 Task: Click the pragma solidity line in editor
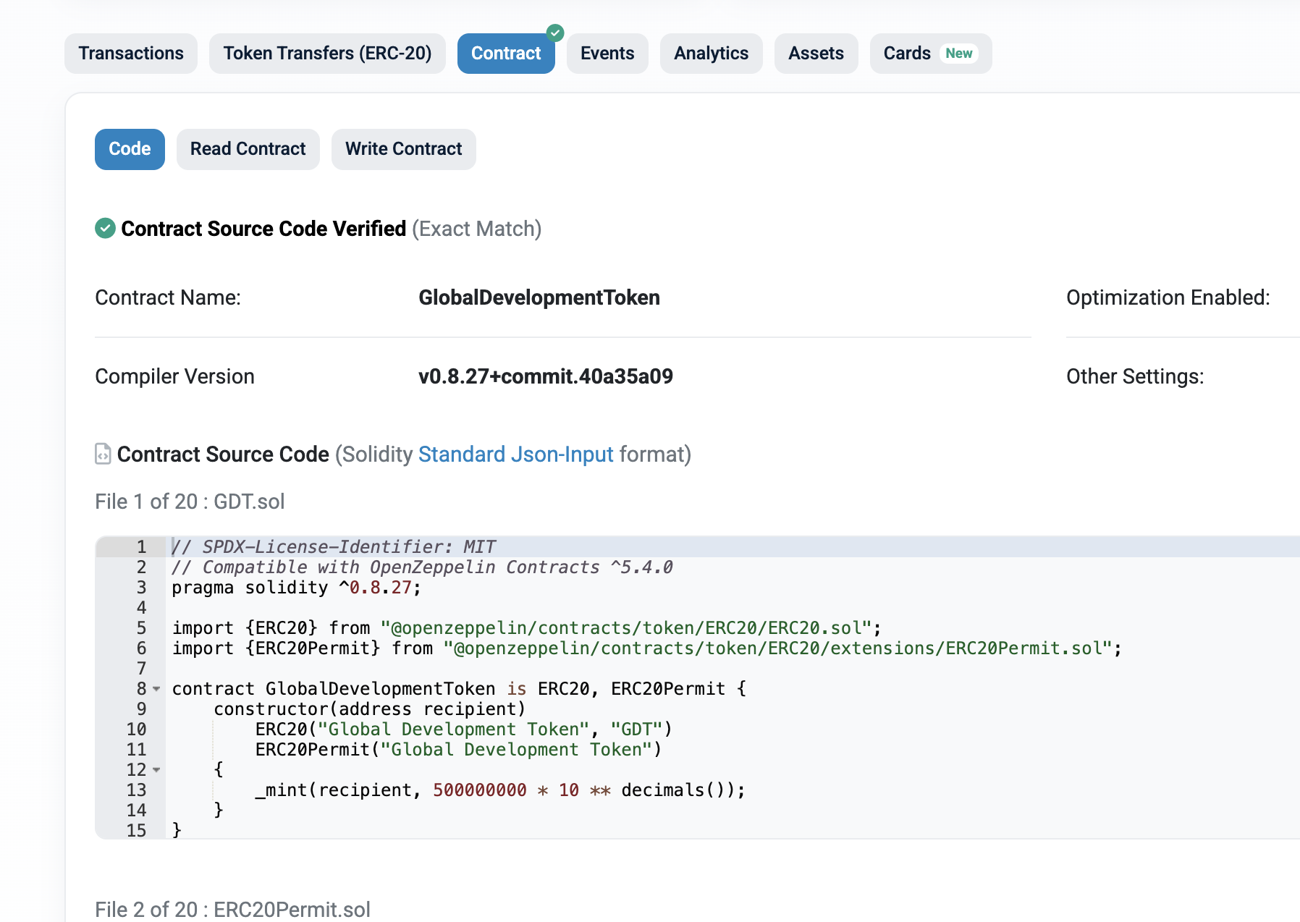click(296, 588)
